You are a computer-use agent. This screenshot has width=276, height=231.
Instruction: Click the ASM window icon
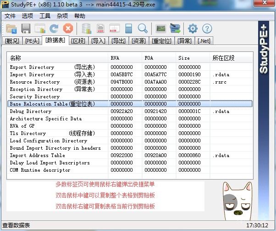115,28
